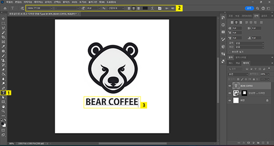Hide the BEAR COFFEE text layer
The width and height of the screenshot is (274, 146).
pyautogui.click(x=230, y=86)
